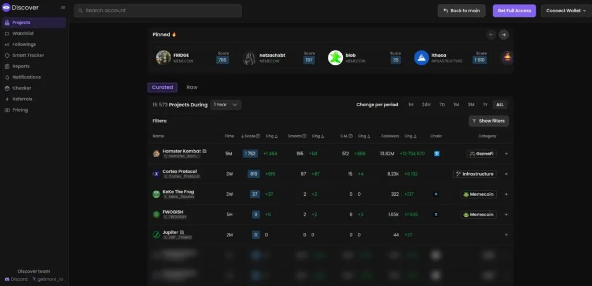Open the Discord team link
This screenshot has width=592, height=286.
click(16, 279)
